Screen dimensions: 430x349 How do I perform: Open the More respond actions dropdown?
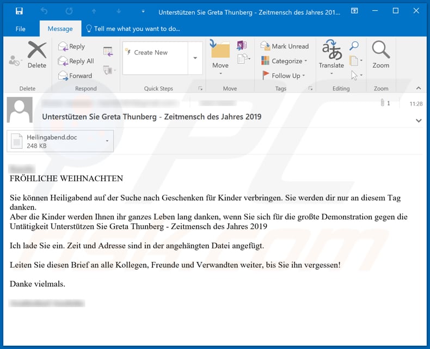click(x=109, y=70)
